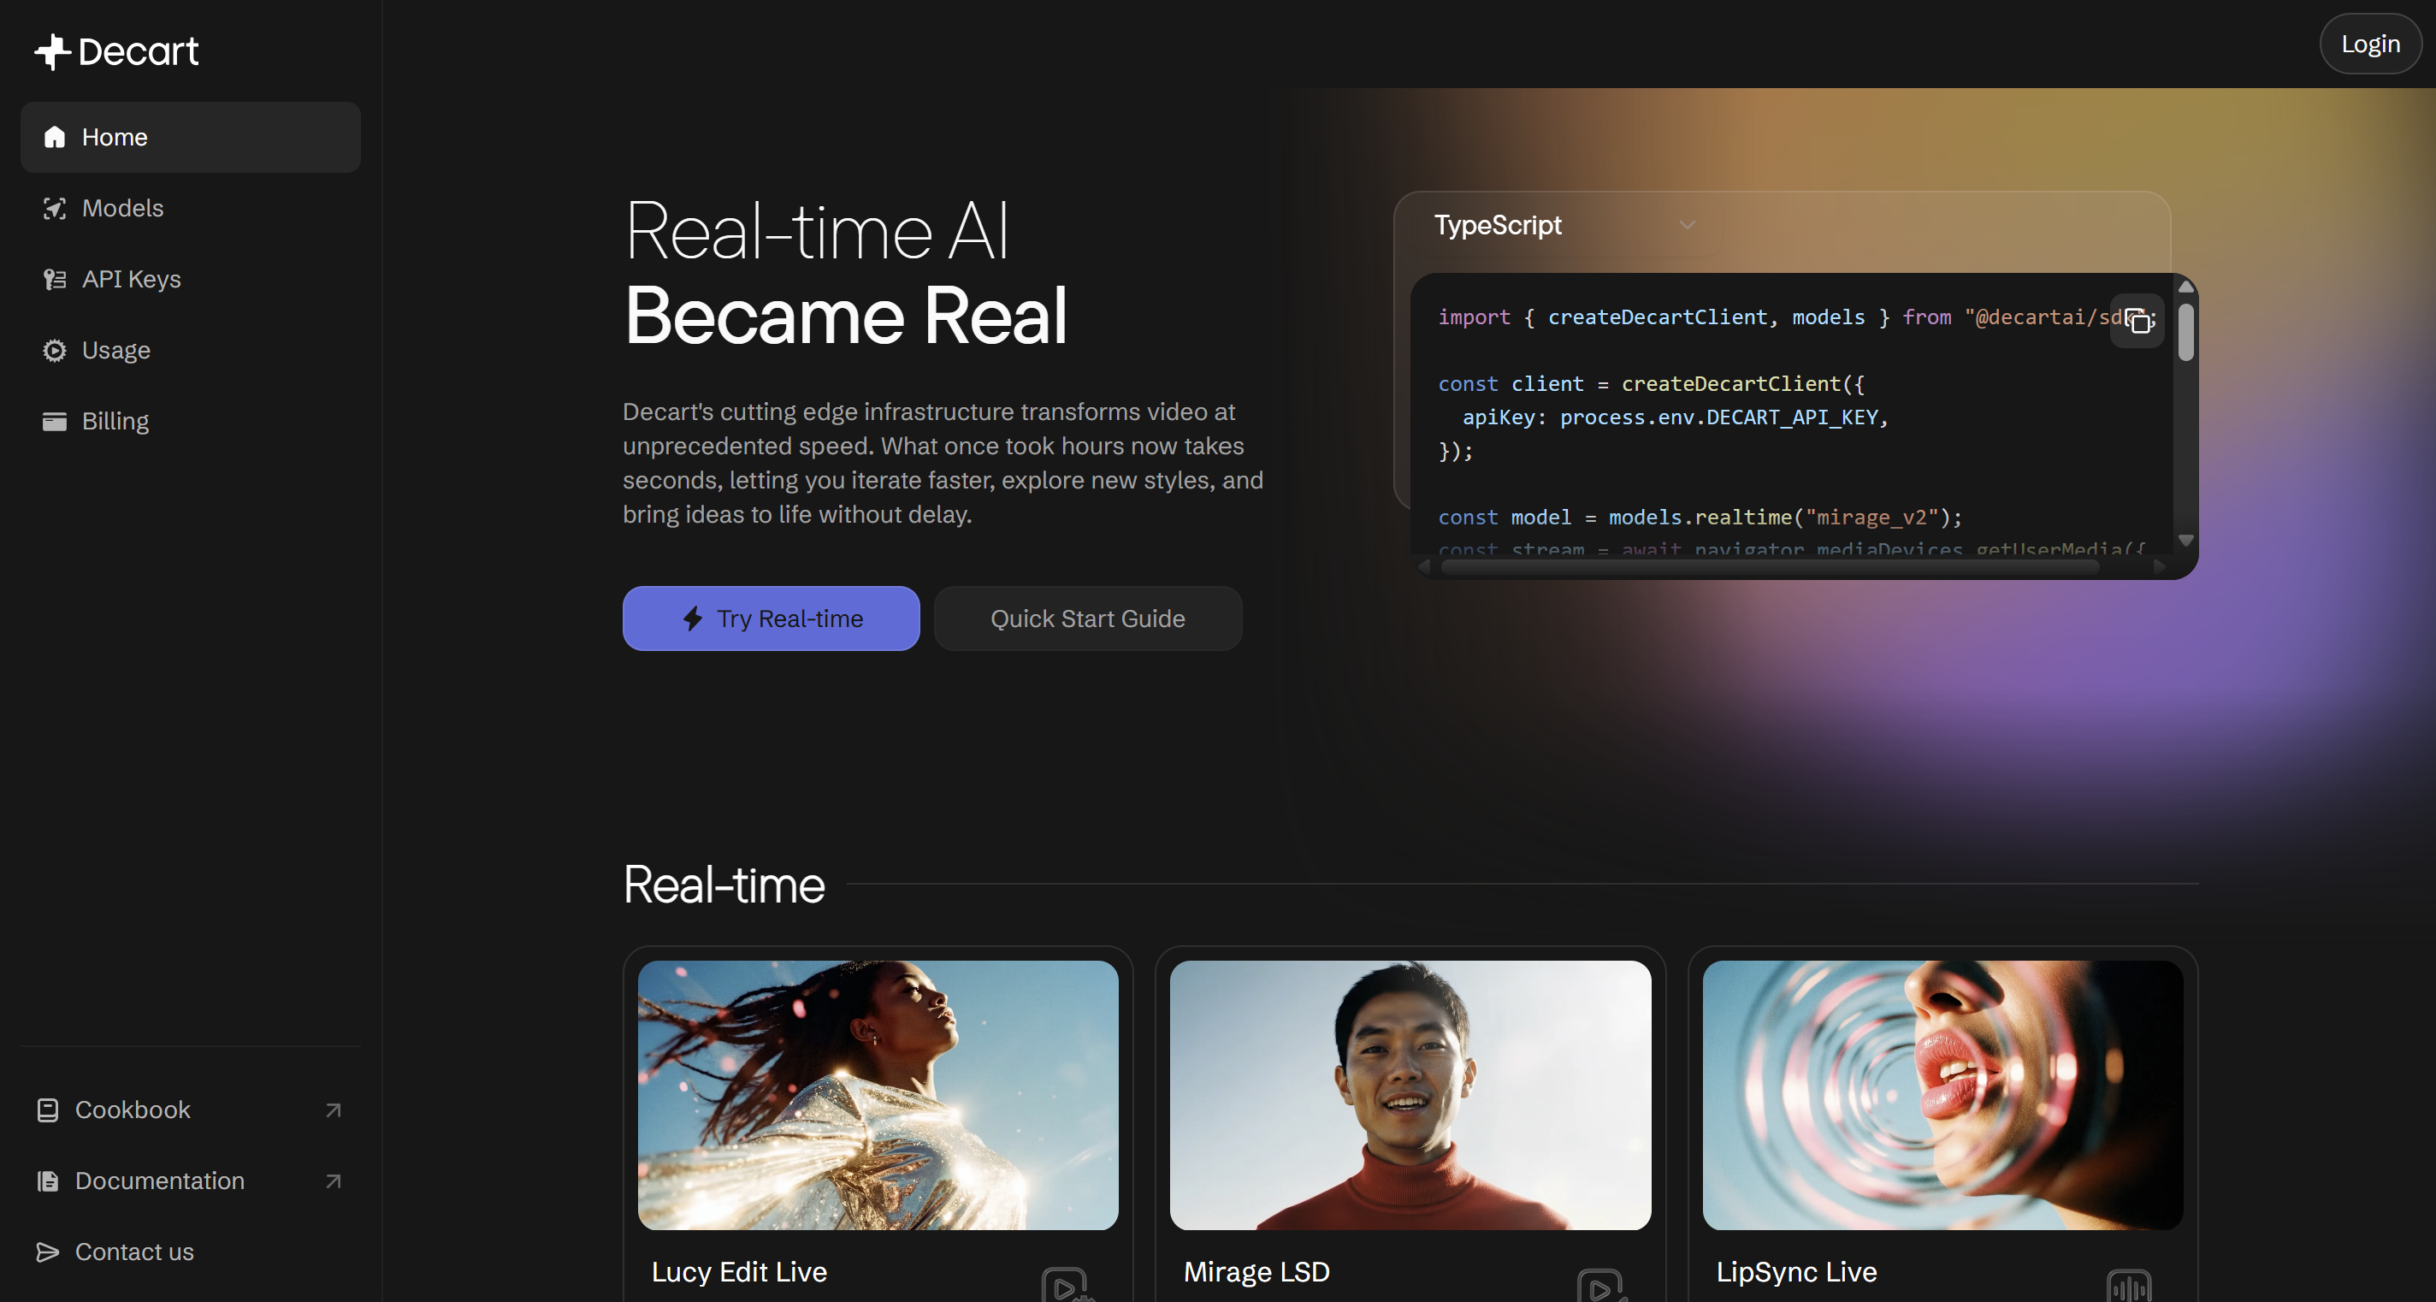Open the Quick Start Guide
The image size is (2436, 1302).
(1087, 618)
